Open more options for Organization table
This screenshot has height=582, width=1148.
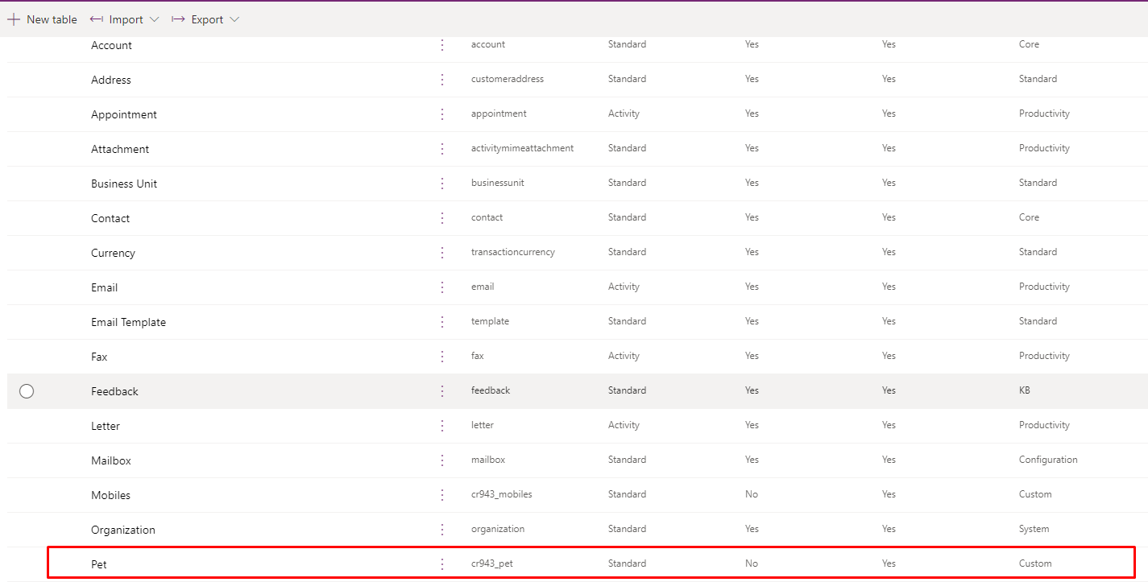point(442,530)
